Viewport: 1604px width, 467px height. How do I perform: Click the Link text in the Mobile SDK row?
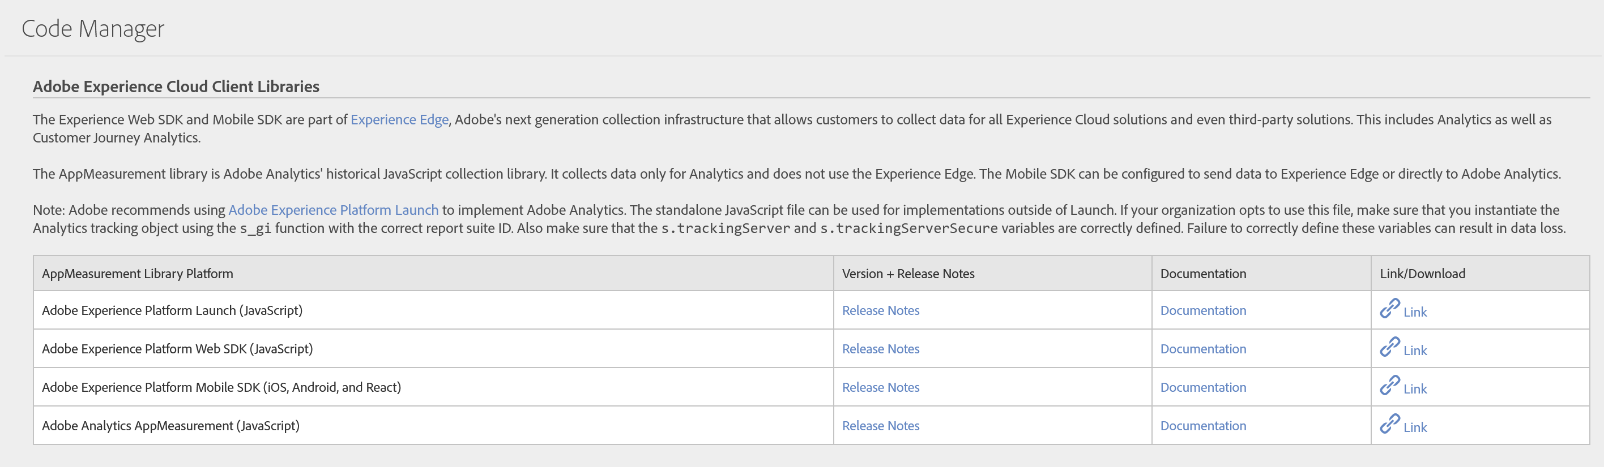[1415, 390]
